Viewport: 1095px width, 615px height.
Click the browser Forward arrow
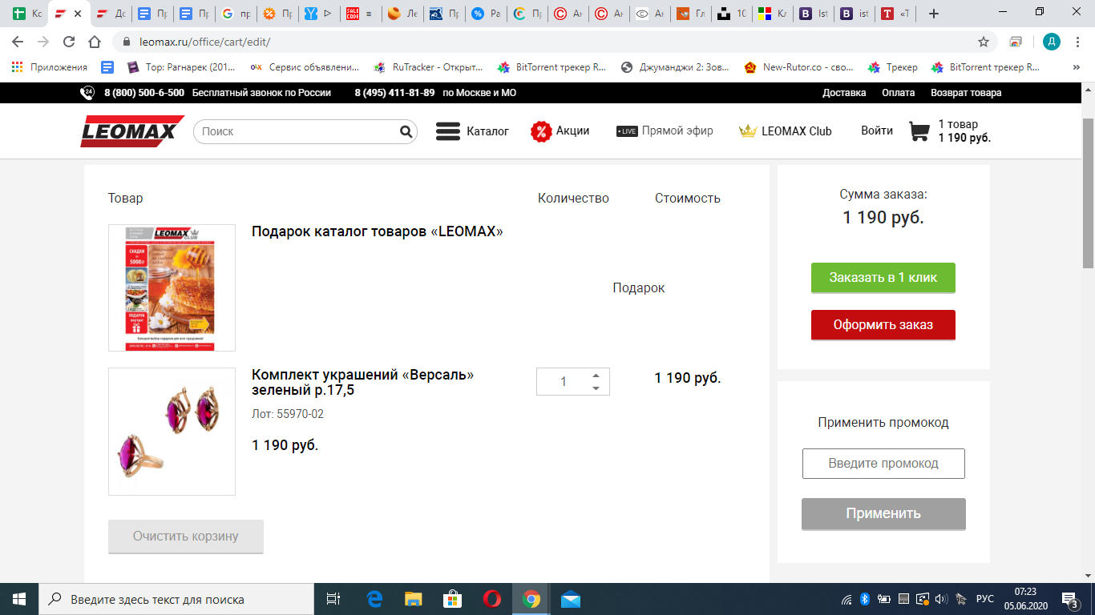44,42
